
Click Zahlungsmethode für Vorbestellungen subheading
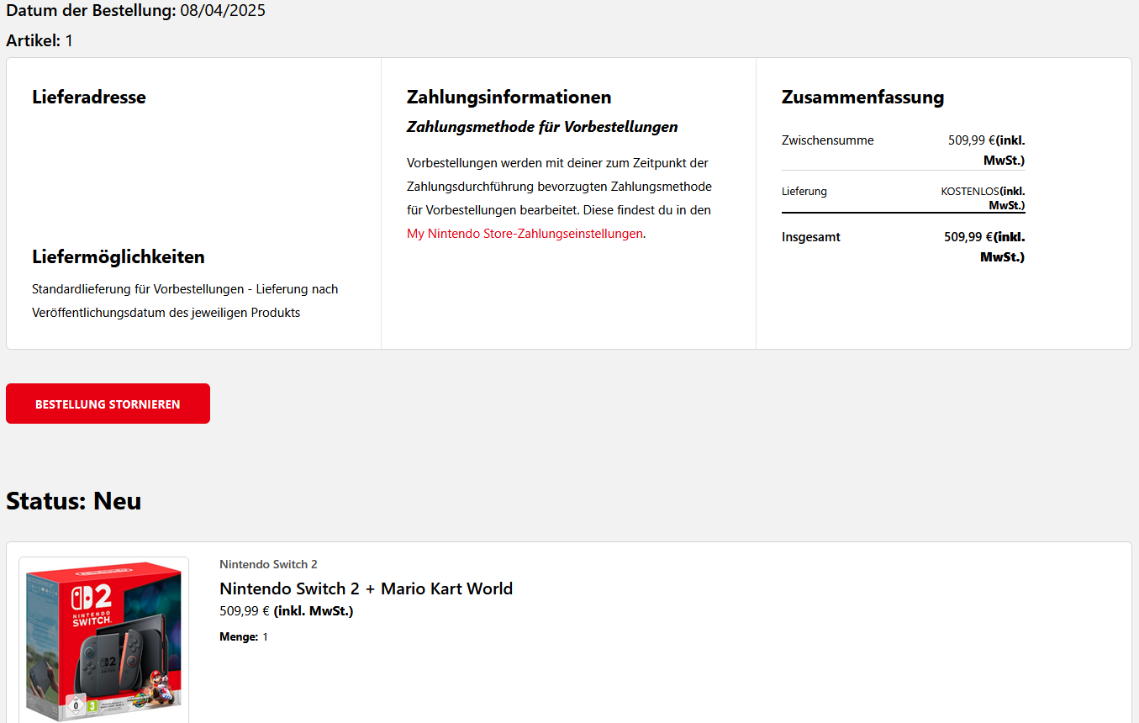click(542, 127)
